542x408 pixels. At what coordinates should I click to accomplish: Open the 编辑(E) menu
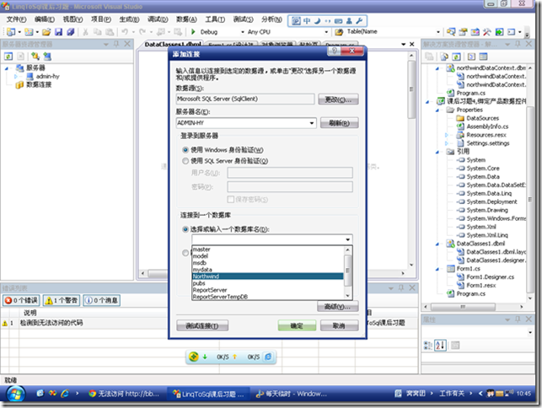45,19
